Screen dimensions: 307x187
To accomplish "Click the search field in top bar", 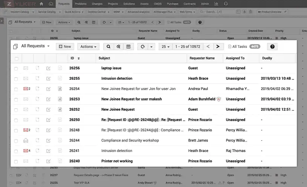I will point(216,12).
